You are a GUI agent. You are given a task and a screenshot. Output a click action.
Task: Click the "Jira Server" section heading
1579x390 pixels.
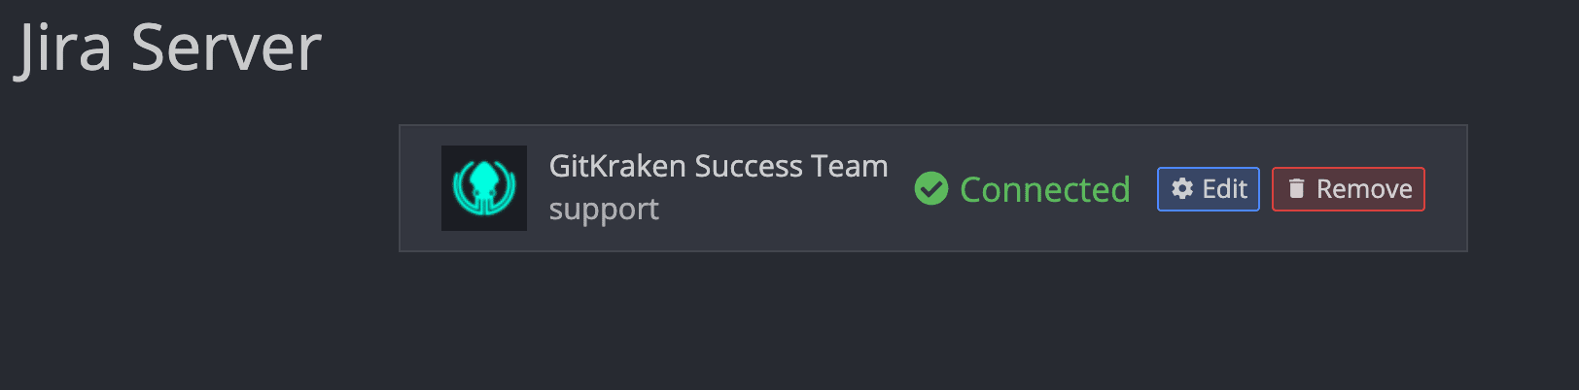pos(167,49)
